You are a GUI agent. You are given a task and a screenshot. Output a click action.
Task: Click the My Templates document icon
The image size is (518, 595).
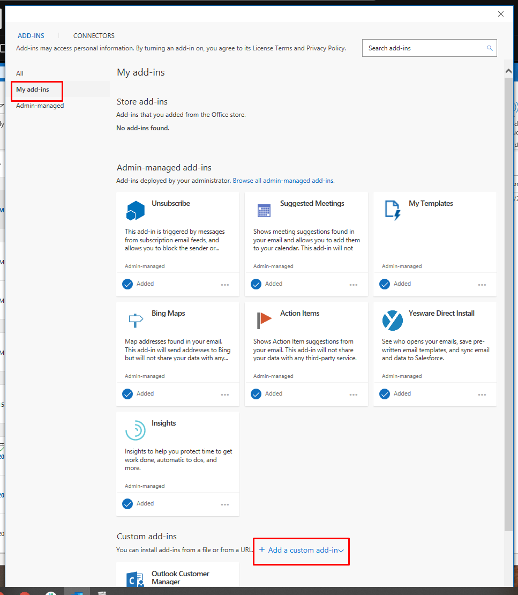pos(393,210)
